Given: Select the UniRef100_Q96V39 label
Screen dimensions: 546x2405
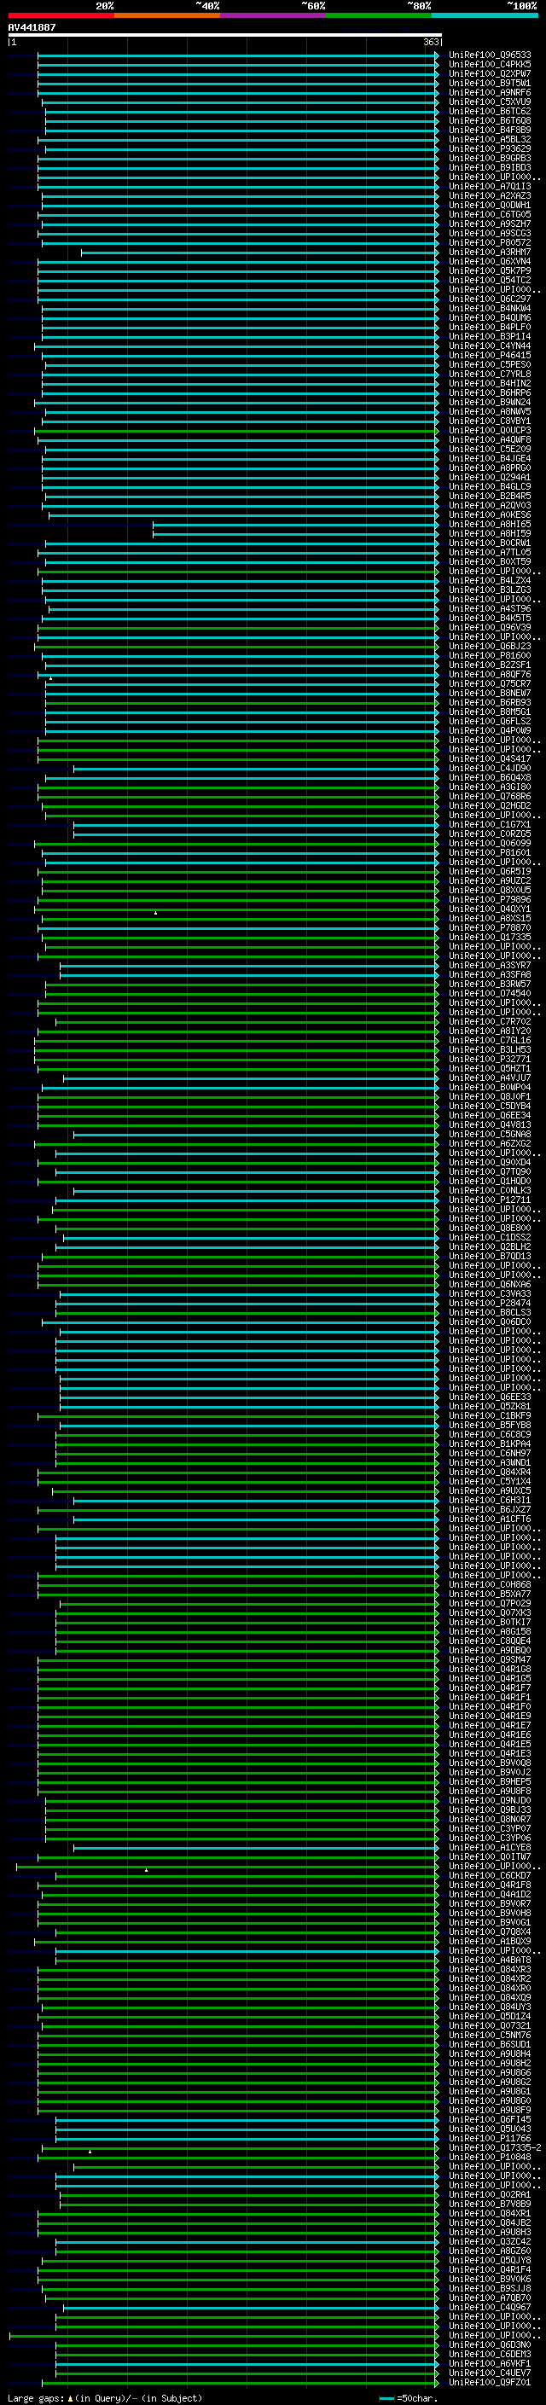Looking at the screenshot, I should (x=490, y=627).
